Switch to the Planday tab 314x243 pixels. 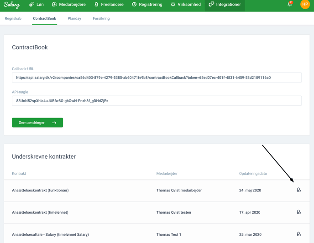click(74, 18)
